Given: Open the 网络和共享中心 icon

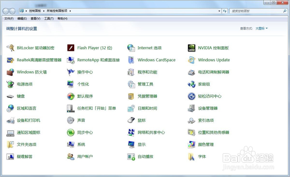Looking at the screenshot, I should click(x=131, y=132).
